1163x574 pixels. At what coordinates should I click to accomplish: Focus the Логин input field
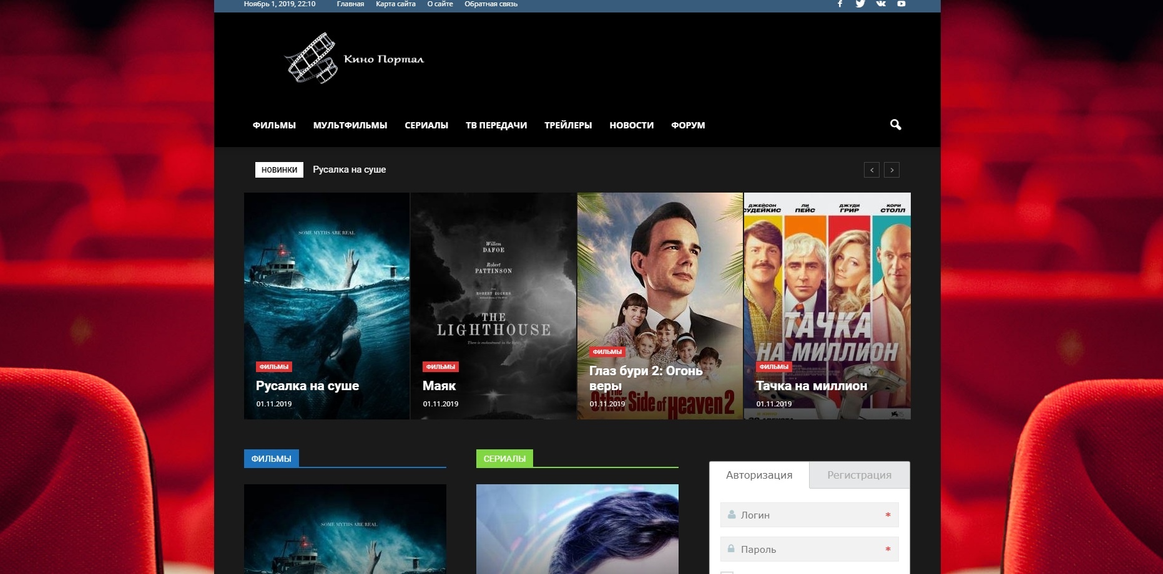pyautogui.click(x=809, y=515)
